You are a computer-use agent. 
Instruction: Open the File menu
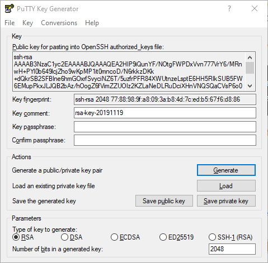10,23
